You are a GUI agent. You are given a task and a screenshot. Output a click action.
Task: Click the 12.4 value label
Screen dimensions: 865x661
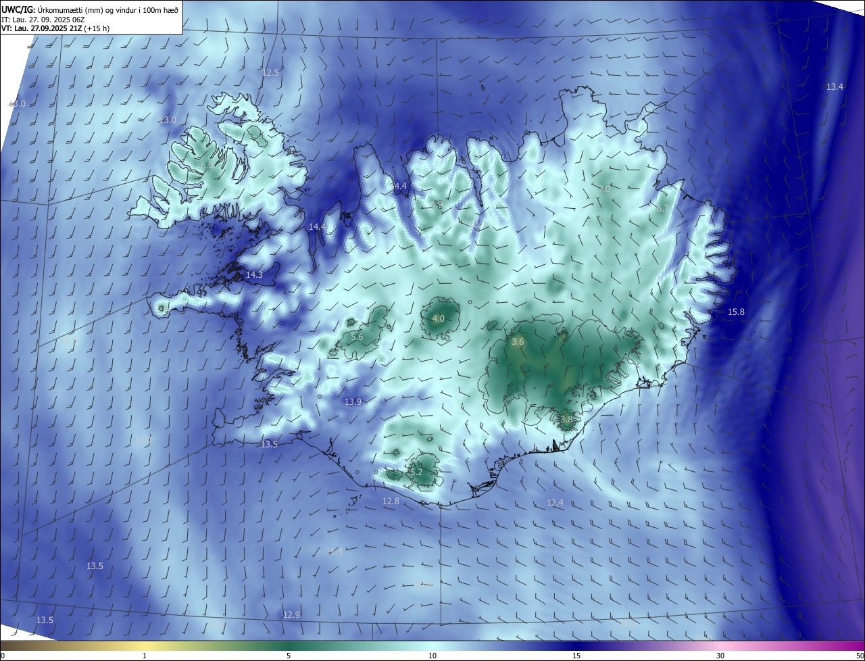pos(555,502)
